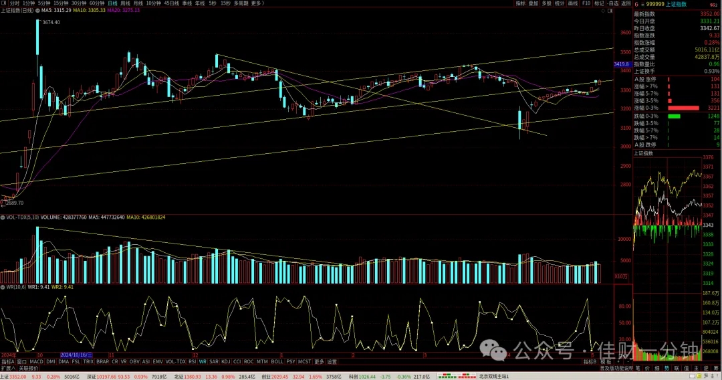Switch indicator to KDJ
722x380 pixels.
(226, 362)
